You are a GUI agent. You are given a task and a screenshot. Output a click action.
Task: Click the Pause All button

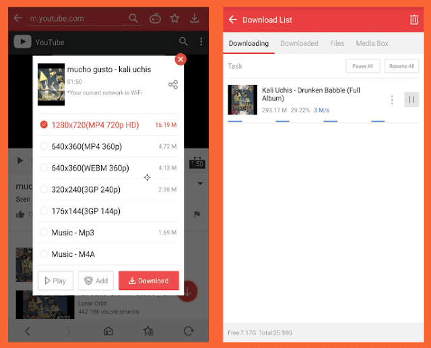[362, 66]
